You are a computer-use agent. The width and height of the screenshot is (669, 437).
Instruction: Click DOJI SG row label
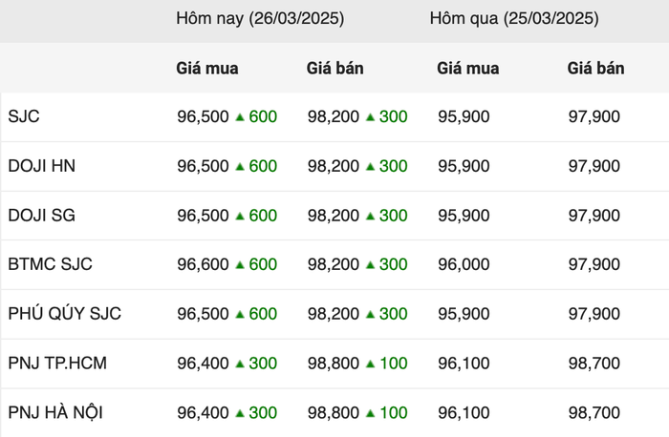[42, 215]
